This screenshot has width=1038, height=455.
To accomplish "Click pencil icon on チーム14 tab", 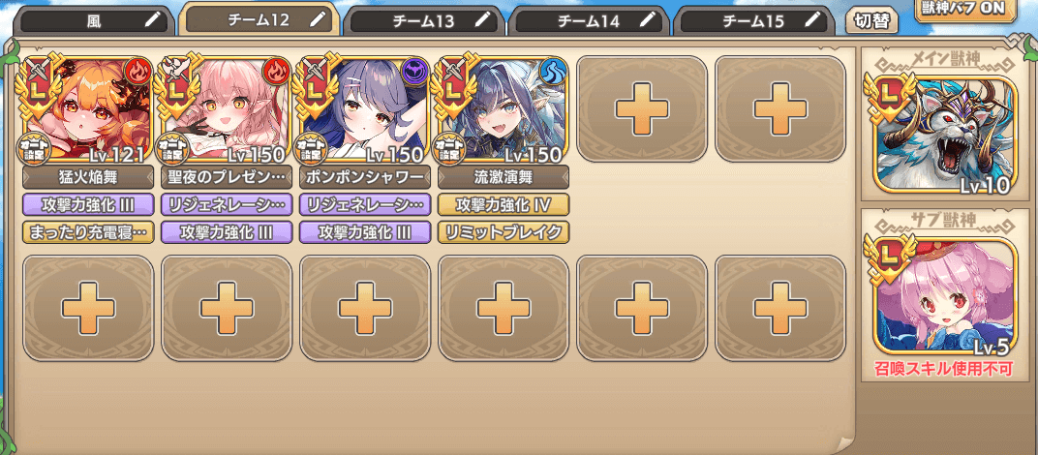I will pyautogui.click(x=648, y=21).
